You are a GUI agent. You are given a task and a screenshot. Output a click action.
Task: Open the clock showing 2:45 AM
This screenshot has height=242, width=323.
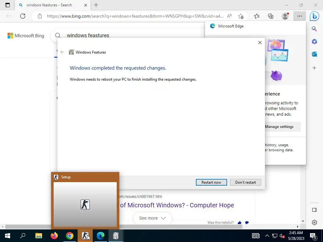pos(296,236)
